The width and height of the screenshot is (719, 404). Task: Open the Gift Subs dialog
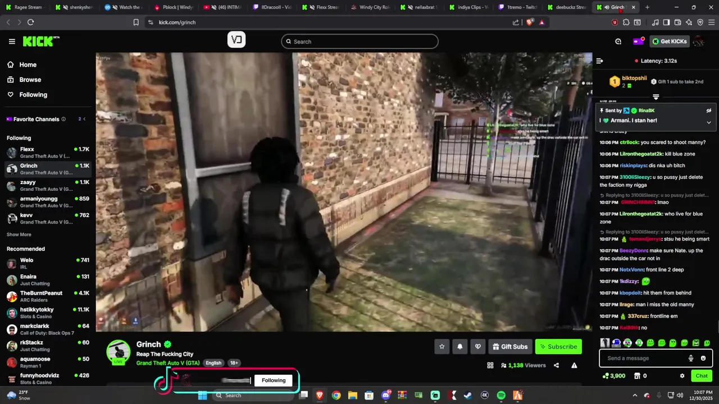tap(510, 347)
